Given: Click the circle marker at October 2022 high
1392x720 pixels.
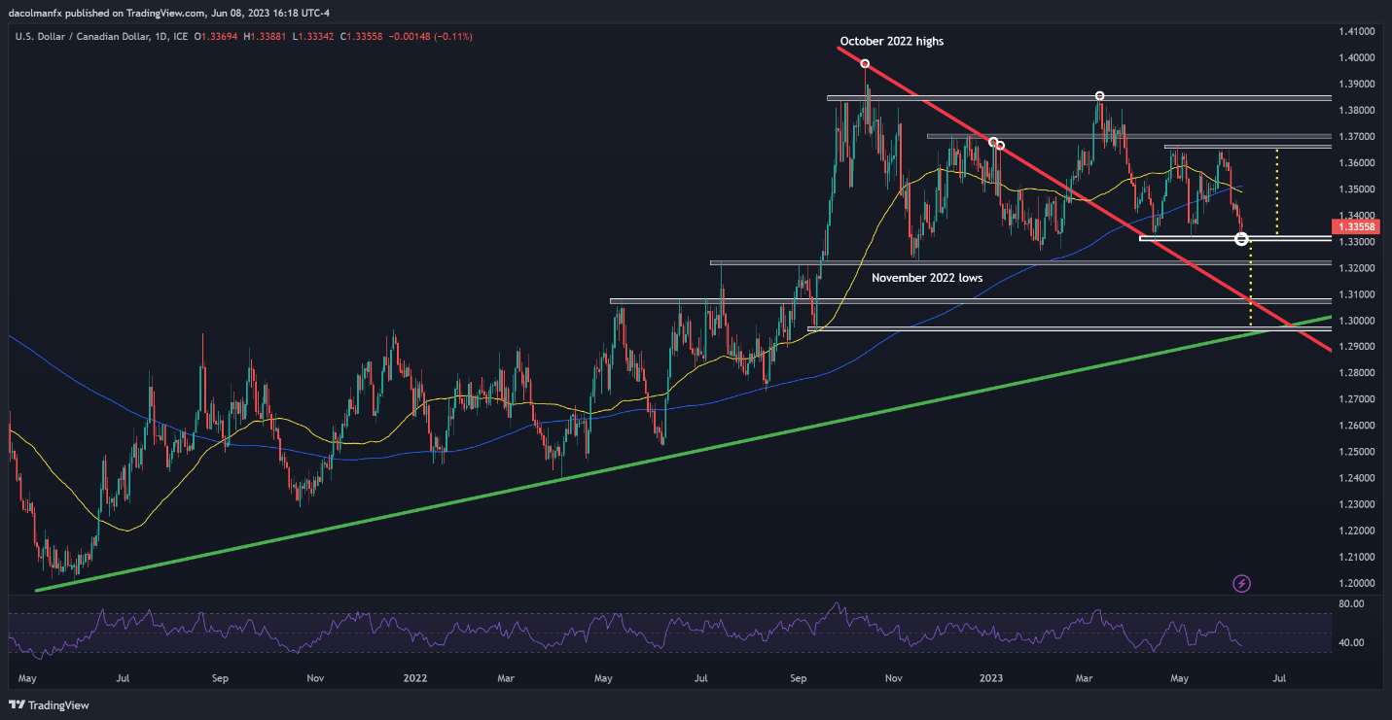Looking at the screenshot, I should click(865, 64).
